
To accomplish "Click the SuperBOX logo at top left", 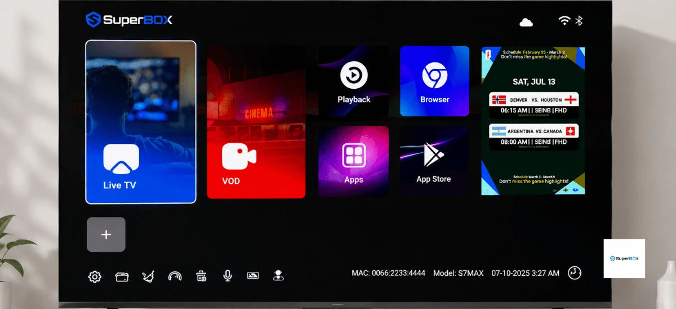I will click(129, 20).
